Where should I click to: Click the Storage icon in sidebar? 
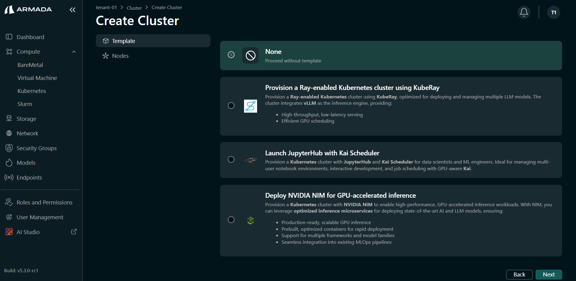(x=9, y=118)
